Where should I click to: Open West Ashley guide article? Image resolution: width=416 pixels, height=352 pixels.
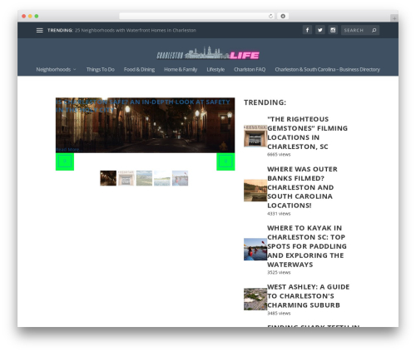coord(308,296)
